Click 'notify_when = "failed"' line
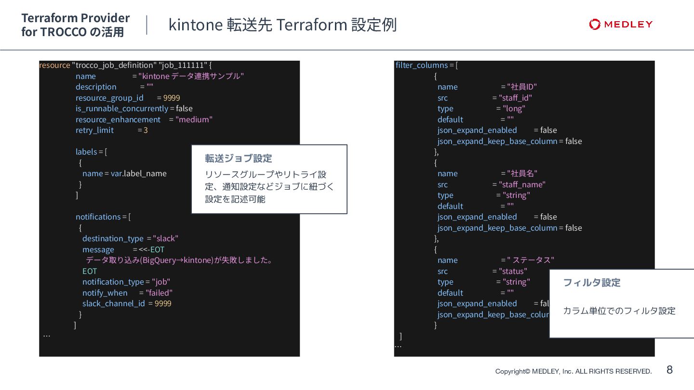Viewport: 694px width, 390px height. (x=127, y=293)
